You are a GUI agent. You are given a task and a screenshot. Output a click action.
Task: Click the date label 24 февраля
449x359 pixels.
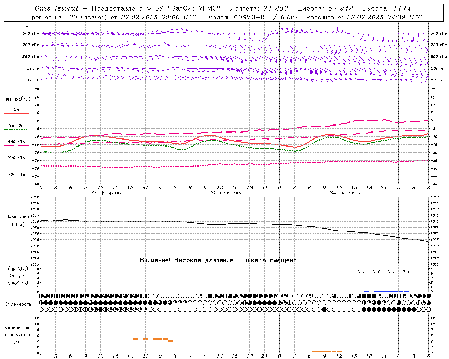point(345,193)
